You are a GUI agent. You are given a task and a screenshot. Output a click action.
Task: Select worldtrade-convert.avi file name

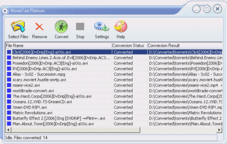point(33,90)
